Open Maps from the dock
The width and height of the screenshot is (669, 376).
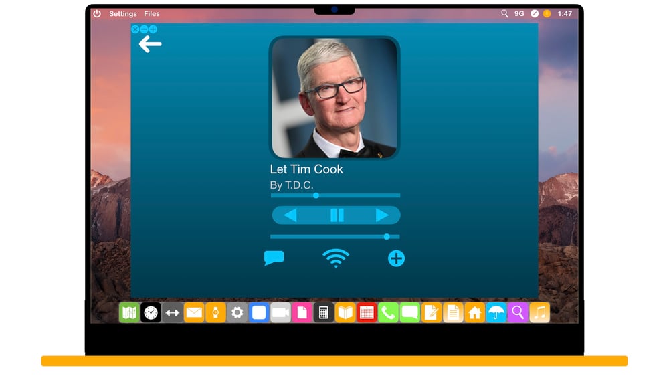[x=129, y=313]
